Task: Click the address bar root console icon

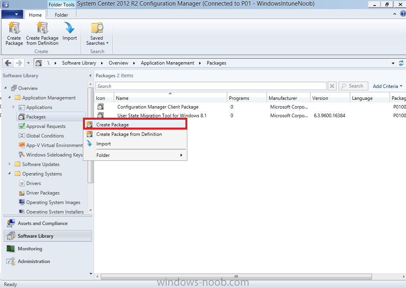Action: [38, 63]
